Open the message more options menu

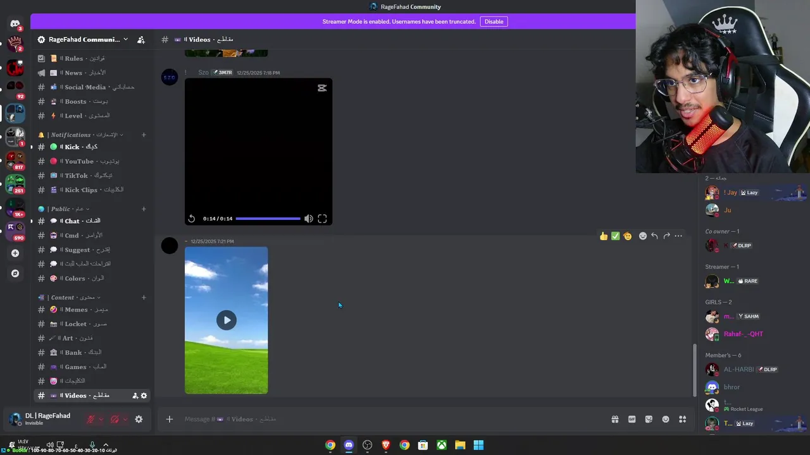click(678, 236)
